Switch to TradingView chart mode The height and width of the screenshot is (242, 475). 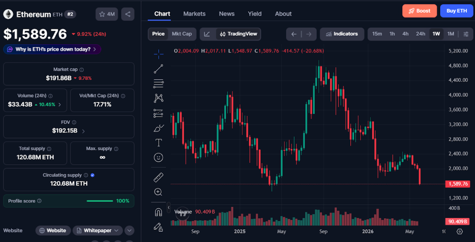tap(239, 34)
